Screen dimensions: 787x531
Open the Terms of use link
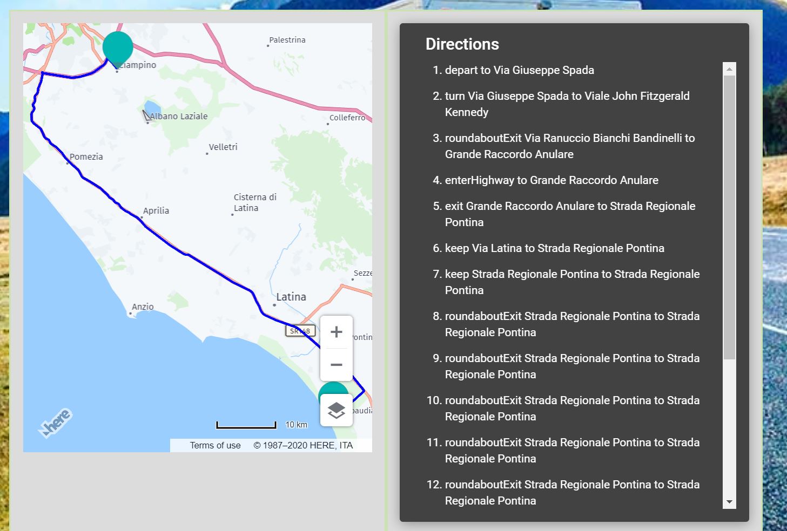pos(215,445)
